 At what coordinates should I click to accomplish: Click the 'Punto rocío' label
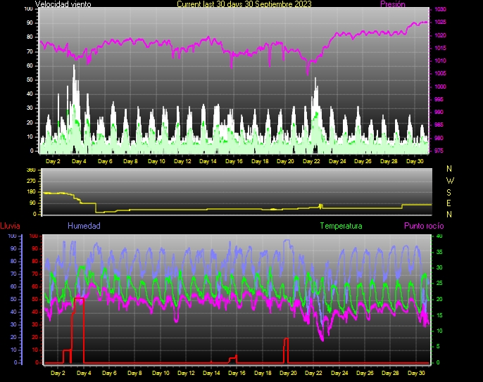coord(424,226)
